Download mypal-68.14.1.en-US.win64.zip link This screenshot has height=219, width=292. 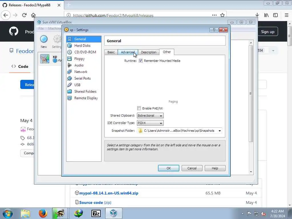[109, 193]
